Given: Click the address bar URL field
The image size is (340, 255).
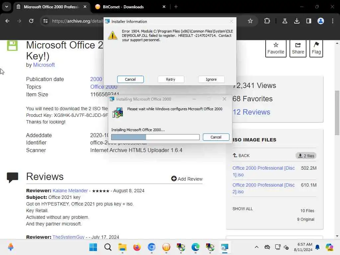Looking at the screenshot, I should (77, 21).
